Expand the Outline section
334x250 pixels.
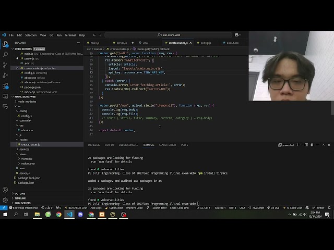pos(20,194)
